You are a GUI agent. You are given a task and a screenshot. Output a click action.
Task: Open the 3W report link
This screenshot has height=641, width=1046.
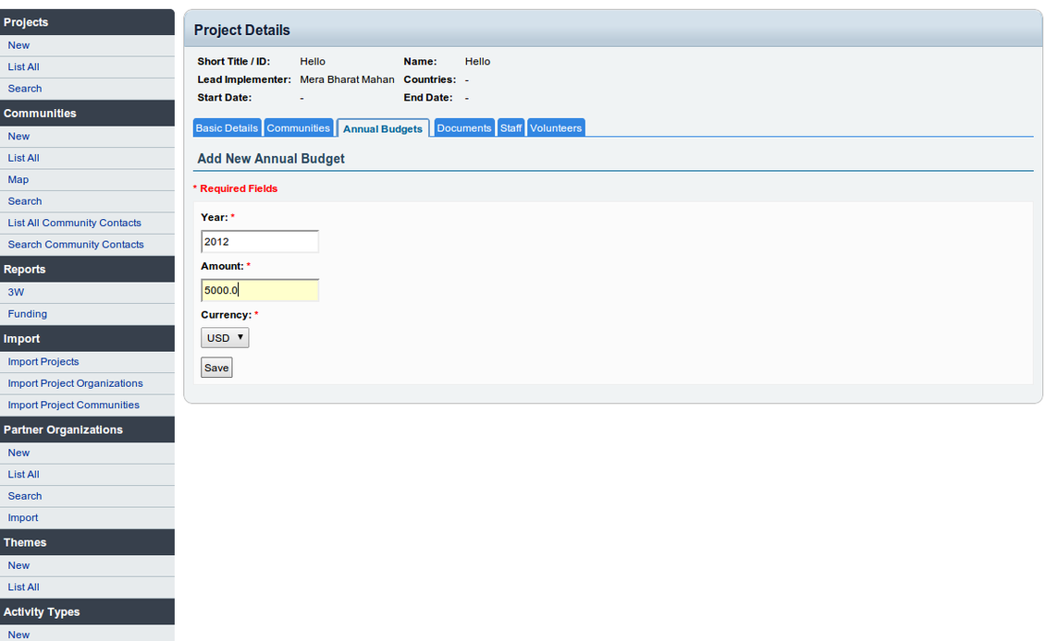click(x=16, y=292)
